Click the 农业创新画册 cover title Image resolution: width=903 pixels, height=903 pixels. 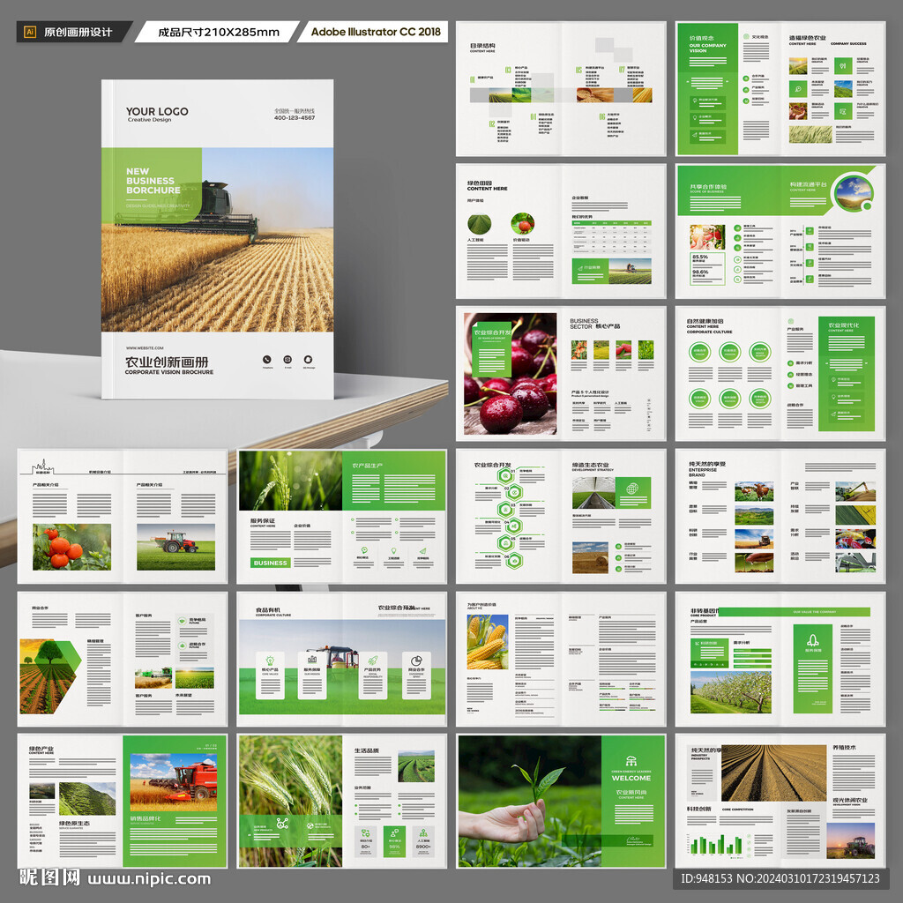(x=167, y=362)
